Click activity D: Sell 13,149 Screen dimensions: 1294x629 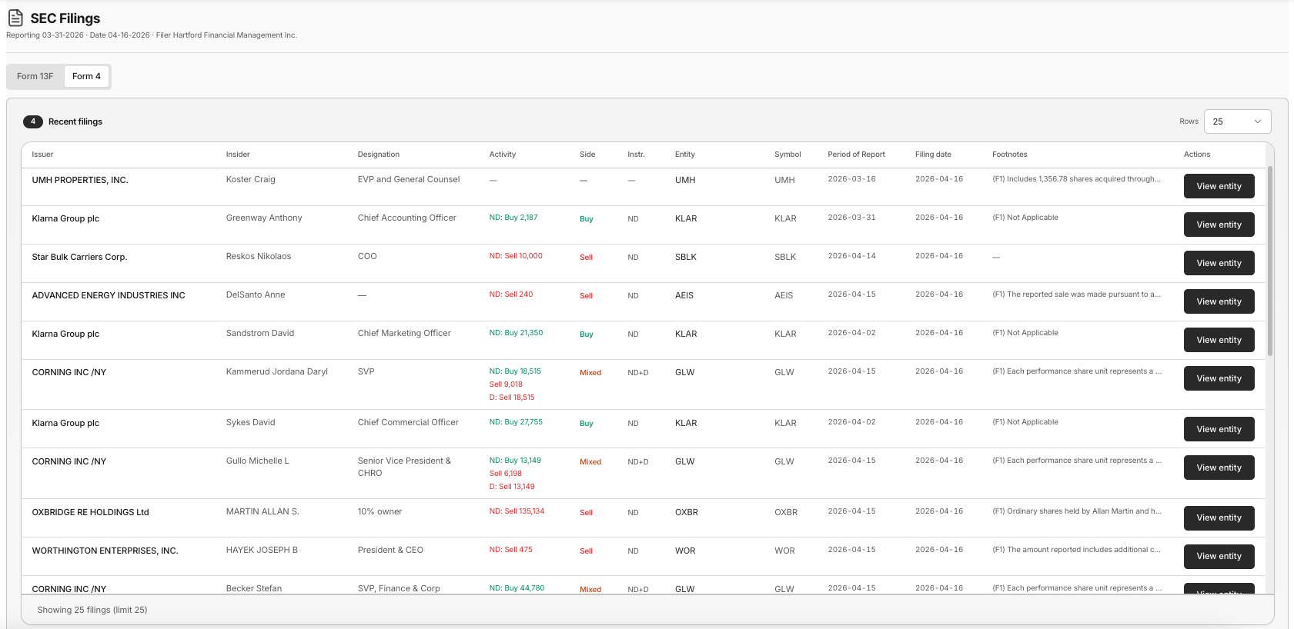point(512,487)
